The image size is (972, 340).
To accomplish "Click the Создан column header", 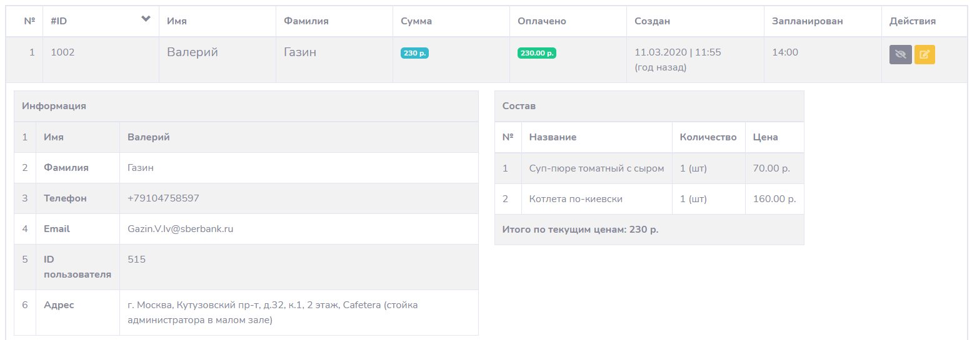I will 652,21.
